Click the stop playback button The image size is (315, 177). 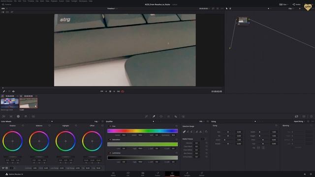point(110,91)
